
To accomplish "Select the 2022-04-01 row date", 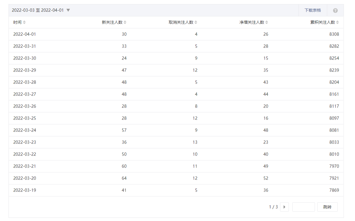I will pos(25,34).
